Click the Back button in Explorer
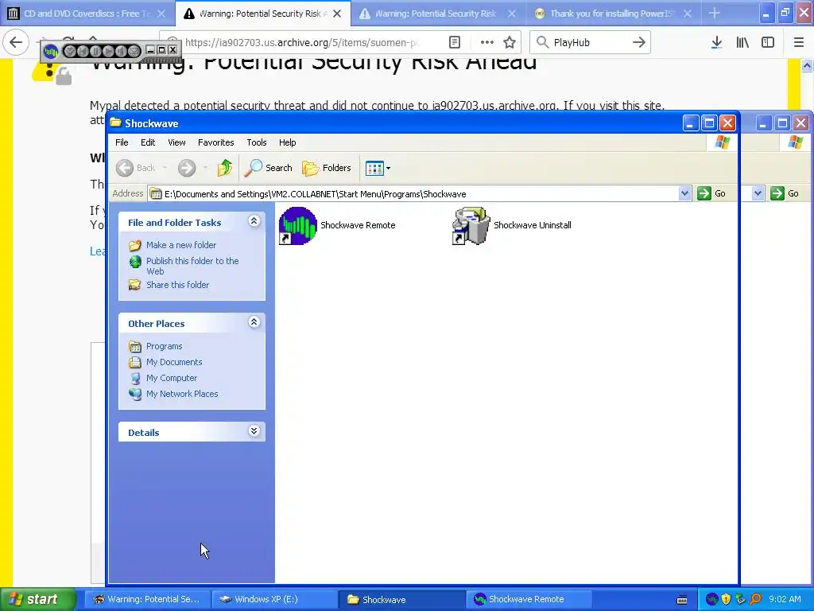Screen dimensions: 814x611 click(136, 168)
